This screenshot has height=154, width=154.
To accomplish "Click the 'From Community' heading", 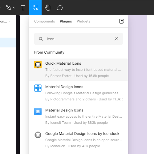I will click(x=49, y=52).
